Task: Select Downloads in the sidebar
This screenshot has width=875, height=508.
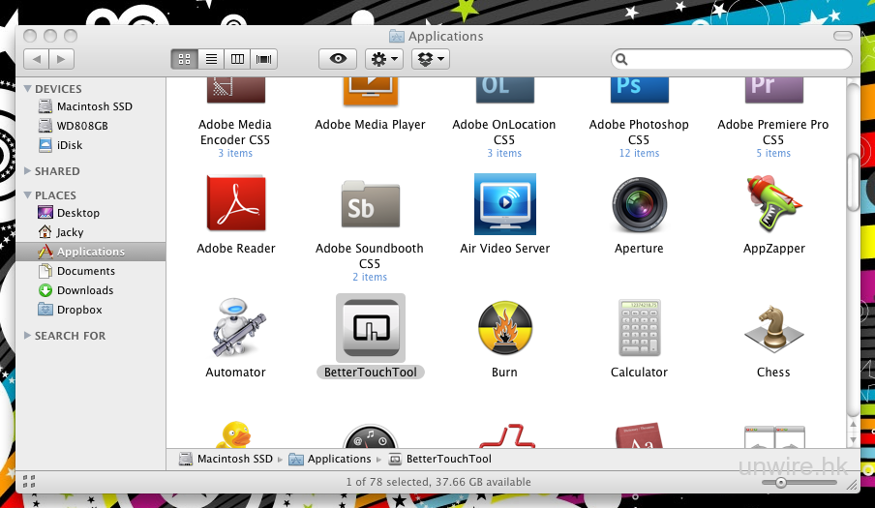Action: click(x=84, y=290)
